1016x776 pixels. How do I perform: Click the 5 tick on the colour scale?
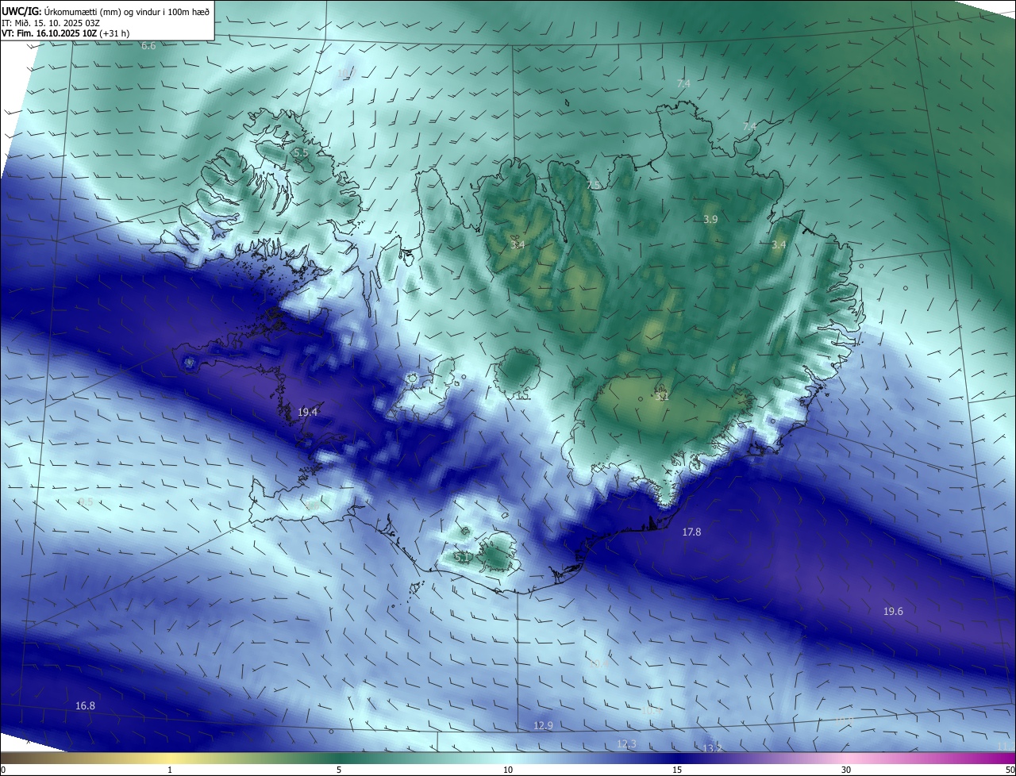coord(339,770)
